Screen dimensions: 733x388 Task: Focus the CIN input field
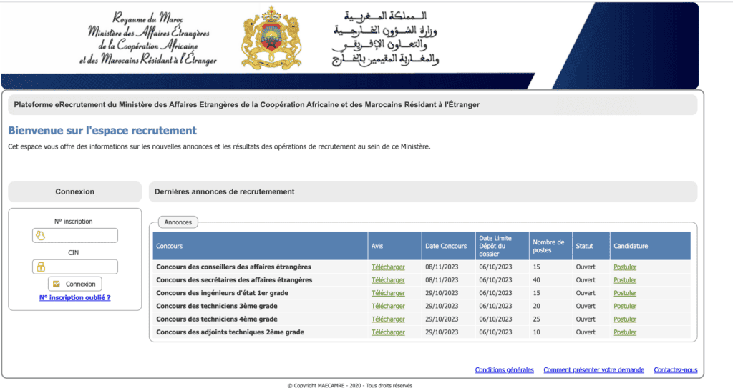pos(74,267)
